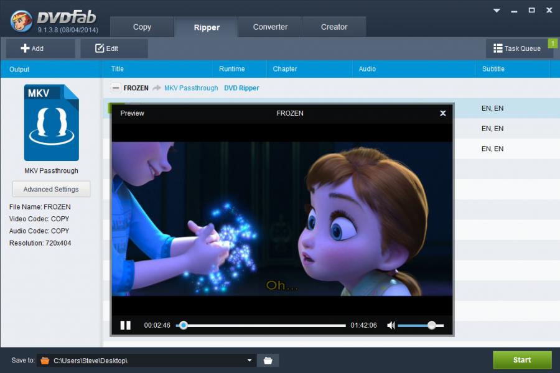
Task: Switch to the Creator tab
Action: coord(334,27)
